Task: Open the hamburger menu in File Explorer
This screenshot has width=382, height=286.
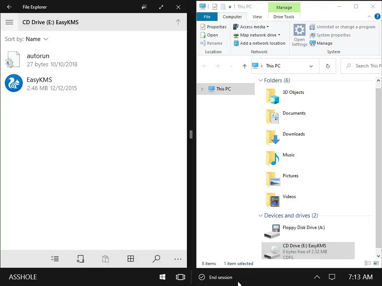Action: coord(9,22)
